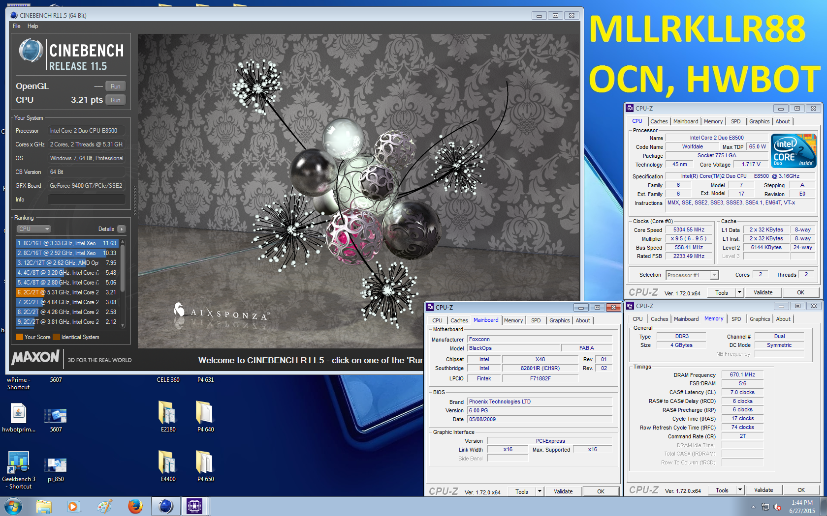Viewport: 827px width, 516px height.
Task: Switch to Mainboard tab in top CPU-Z window
Action: pyautogui.click(x=686, y=121)
